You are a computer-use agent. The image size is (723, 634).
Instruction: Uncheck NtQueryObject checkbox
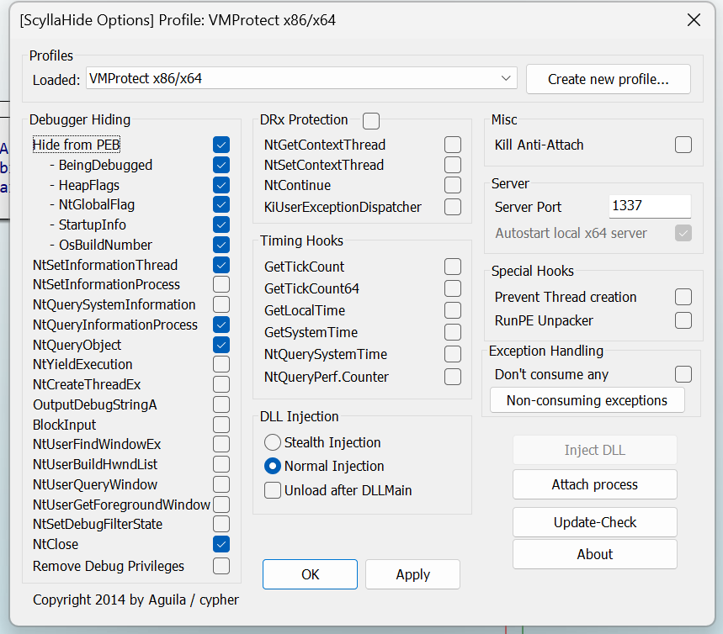click(221, 345)
